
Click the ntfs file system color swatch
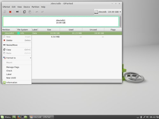[x=18, y=33]
